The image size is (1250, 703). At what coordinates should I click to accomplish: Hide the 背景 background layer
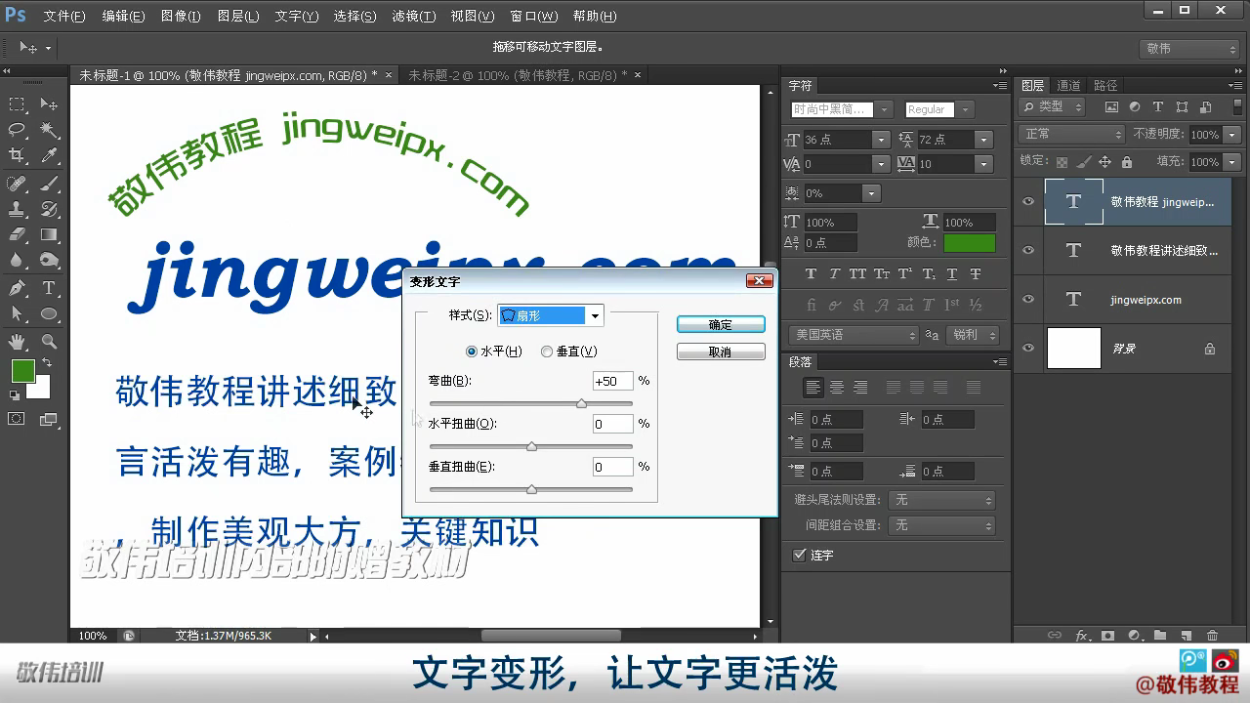(1028, 349)
